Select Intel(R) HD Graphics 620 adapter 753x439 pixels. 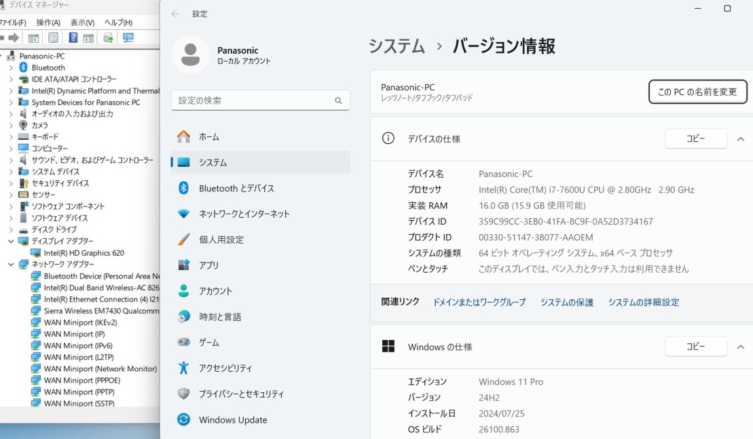pos(84,253)
